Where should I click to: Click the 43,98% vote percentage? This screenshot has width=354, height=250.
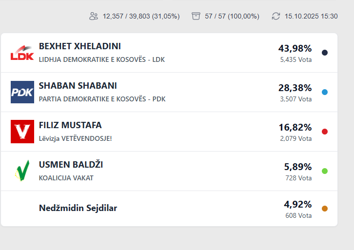click(295, 48)
